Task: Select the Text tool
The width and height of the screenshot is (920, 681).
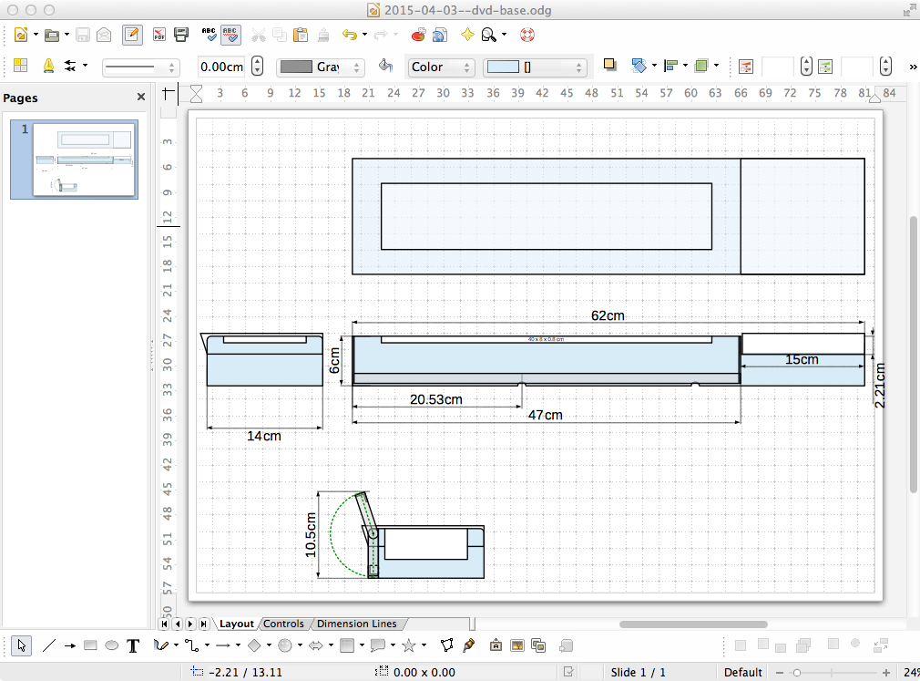Action: [133, 645]
